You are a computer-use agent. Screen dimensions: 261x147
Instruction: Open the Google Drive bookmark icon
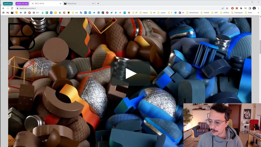coord(60,13)
